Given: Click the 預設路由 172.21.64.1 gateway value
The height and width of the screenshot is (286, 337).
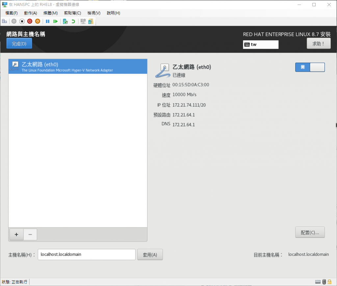Looking at the screenshot, I should (184, 115).
